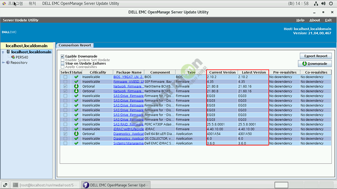Switch to the root@localhost terminal taskbar window
Screen dimensions: 337x189
coord(45,185)
